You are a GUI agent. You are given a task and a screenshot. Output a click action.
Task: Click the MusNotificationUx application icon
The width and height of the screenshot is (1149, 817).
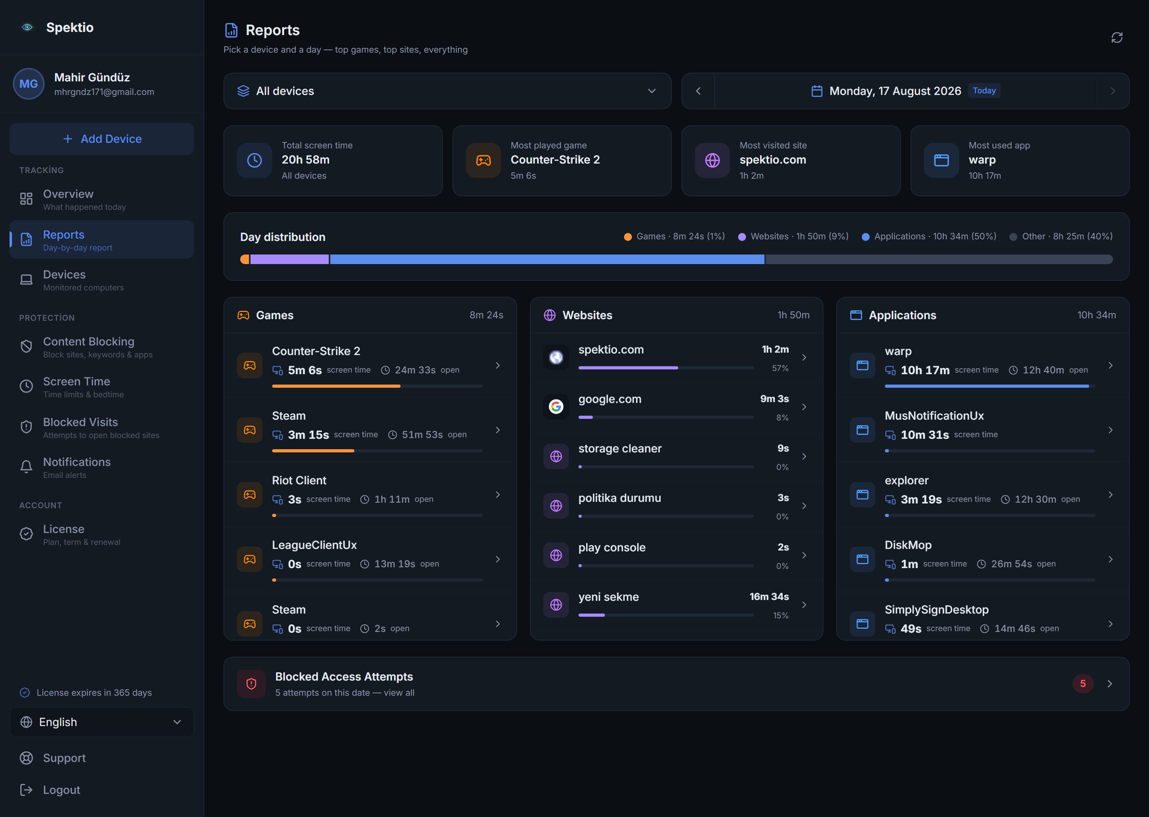(862, 430)
